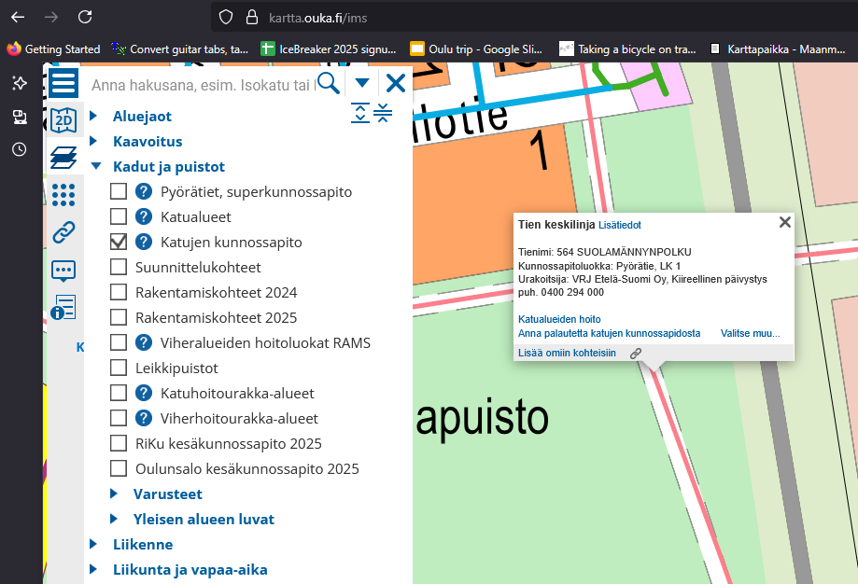Click the search input field

201,85
